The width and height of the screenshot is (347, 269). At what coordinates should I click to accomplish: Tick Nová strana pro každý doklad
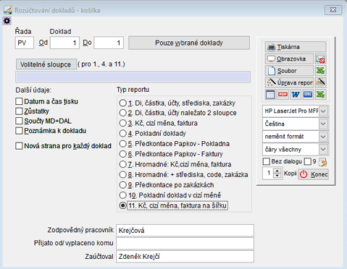tap(19, 146)
